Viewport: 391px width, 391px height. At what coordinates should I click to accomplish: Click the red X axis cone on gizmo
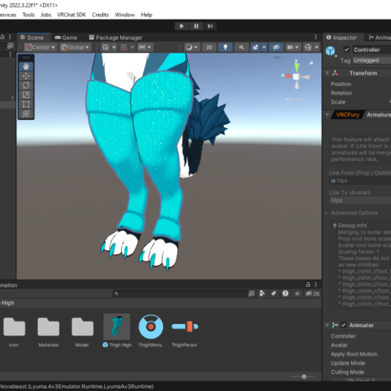click(x=289, y=76)
